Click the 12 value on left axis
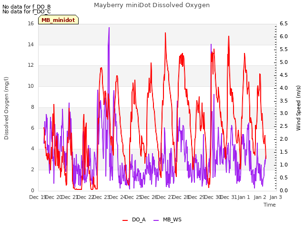 pyautogui.click(x=30, y=65)
